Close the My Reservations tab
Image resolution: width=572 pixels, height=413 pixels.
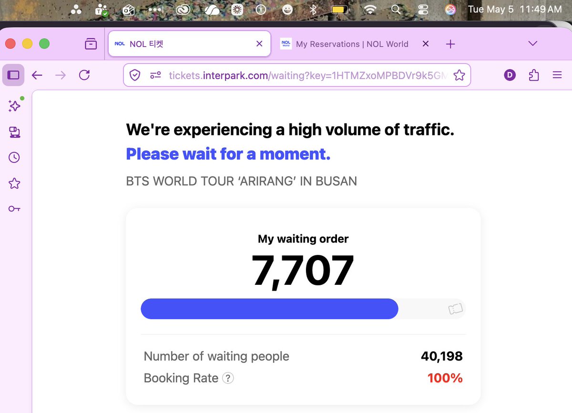(426, 44)
